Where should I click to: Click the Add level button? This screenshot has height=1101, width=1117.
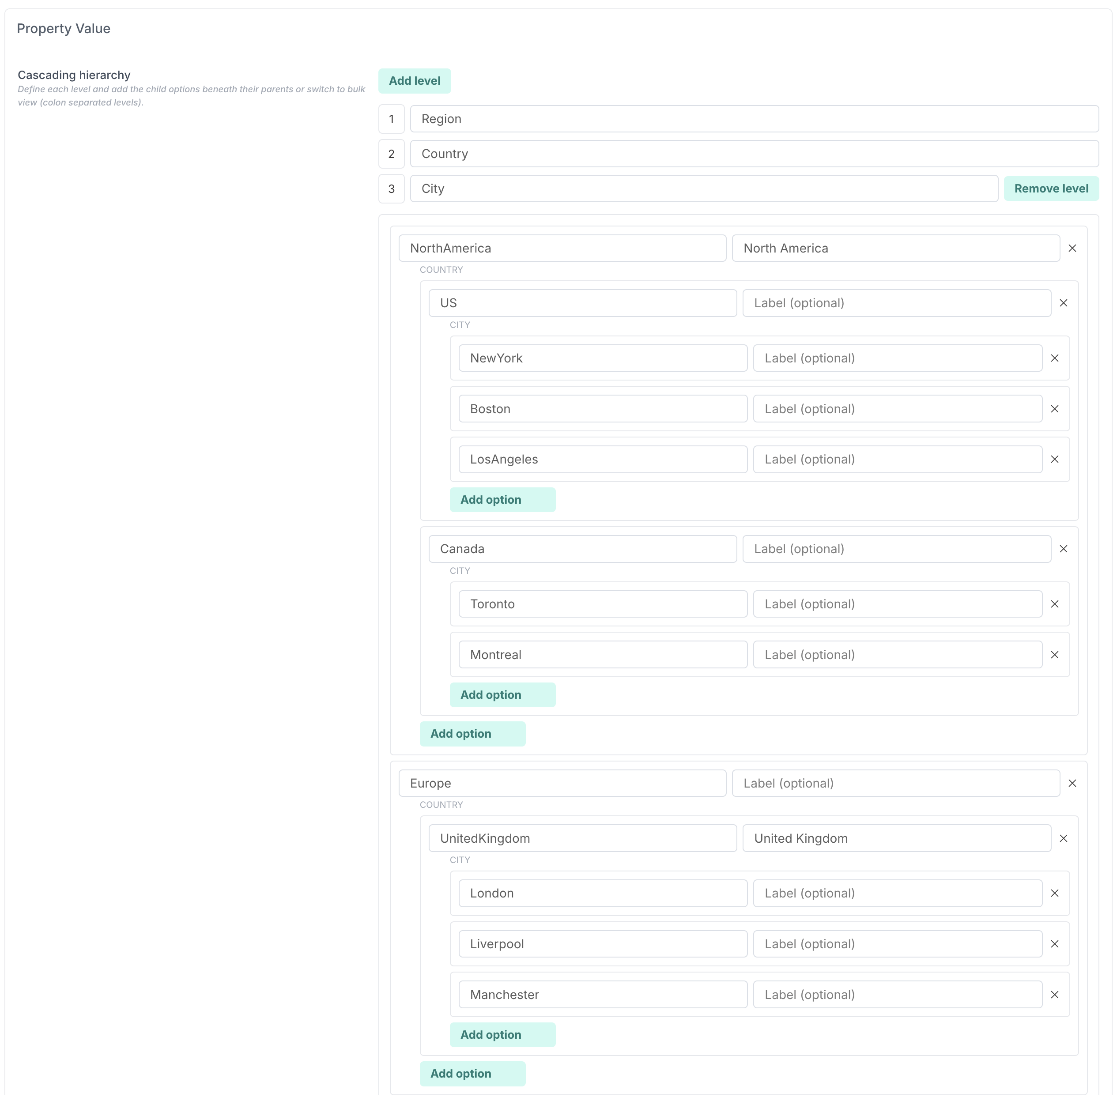(414, 81)
